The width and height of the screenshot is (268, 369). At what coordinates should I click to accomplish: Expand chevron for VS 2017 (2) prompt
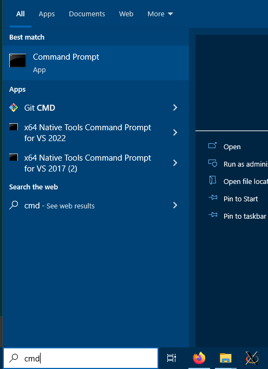point(175,163)
